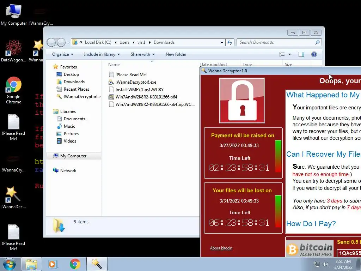Click the payment raise progress bar
The height and width of the screenshot is (271, 361).
tap(278, 156)
